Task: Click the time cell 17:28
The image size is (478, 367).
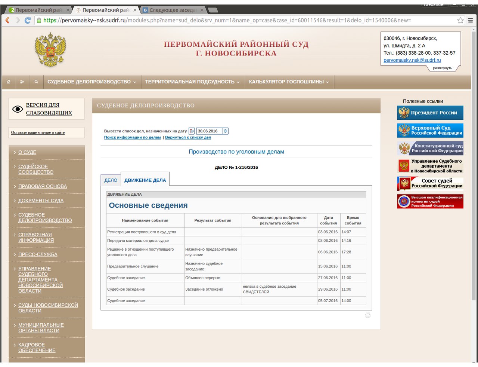Action: tap(353, 252)
